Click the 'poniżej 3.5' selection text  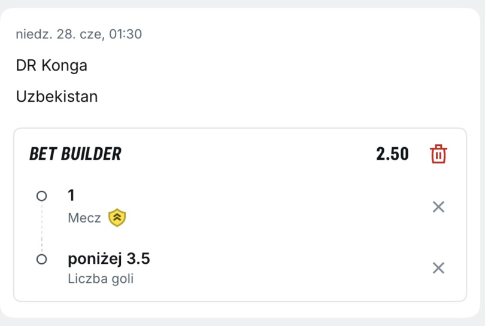click(x=109, y=258)
